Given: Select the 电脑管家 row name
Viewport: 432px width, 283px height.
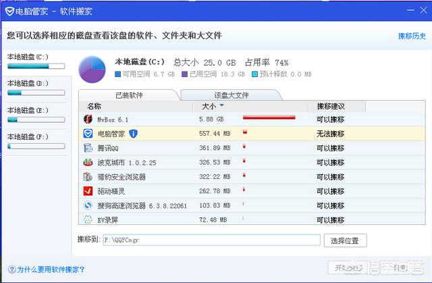Looking at the screenshot, I should pyautogui.click(x=111, y=134).
